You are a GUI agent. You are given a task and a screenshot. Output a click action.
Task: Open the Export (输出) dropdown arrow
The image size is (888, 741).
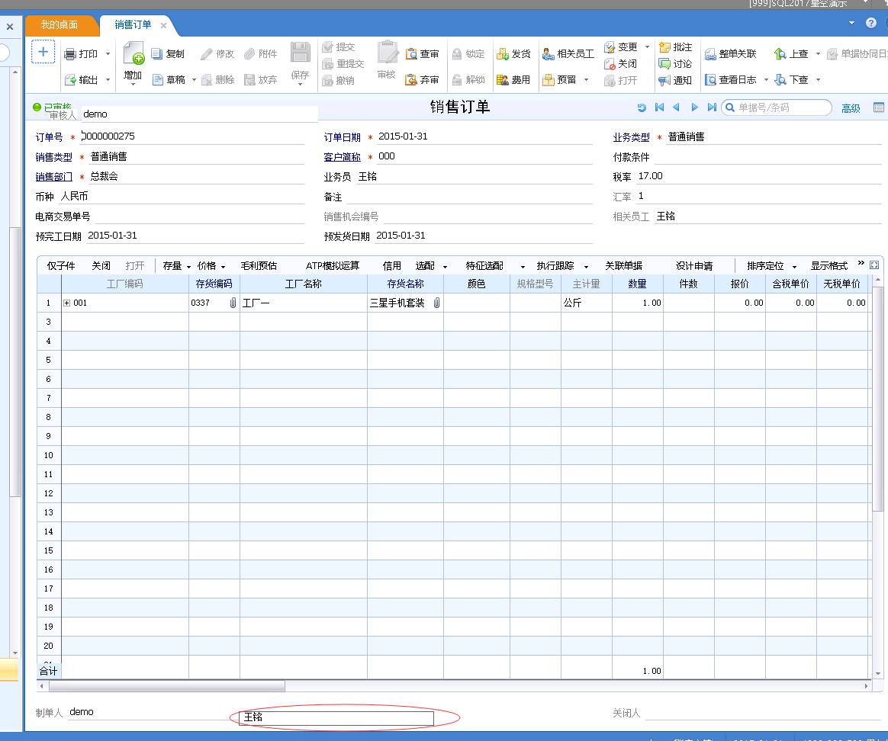[108, 80]
